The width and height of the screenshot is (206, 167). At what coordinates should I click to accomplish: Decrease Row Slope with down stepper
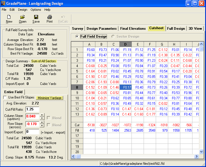tap(42, 126)
